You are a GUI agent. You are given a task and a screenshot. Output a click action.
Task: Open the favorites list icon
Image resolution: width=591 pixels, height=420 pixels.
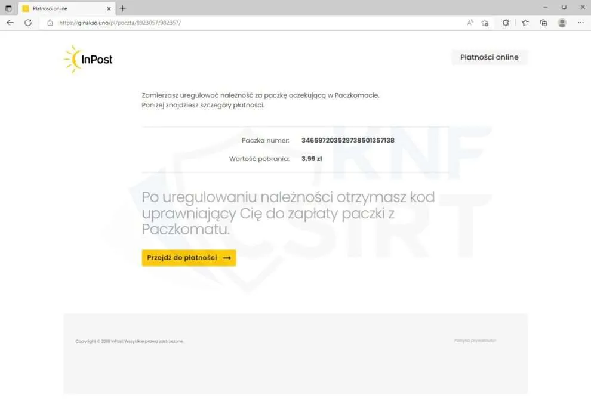[525, 23]
